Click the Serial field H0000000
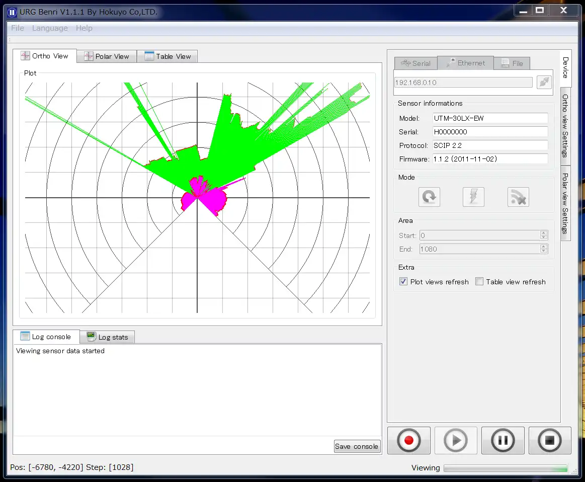Screen dimensions: 585x482 (x=490, y=132)
